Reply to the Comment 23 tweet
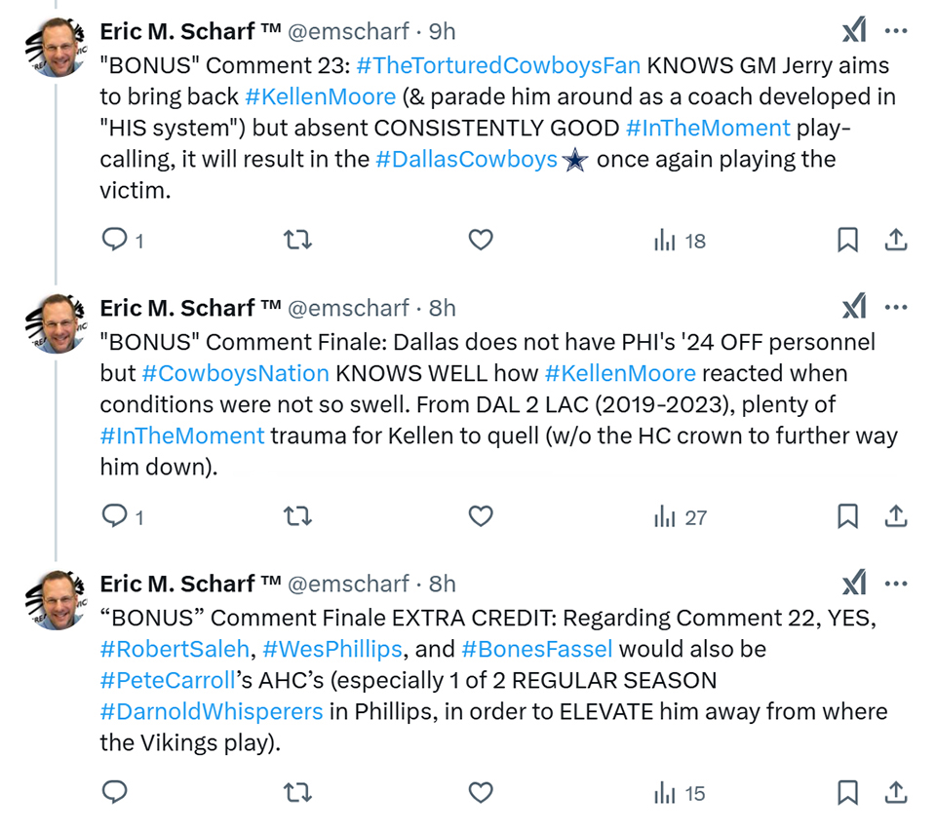The image size is (936, 831). 114,240
